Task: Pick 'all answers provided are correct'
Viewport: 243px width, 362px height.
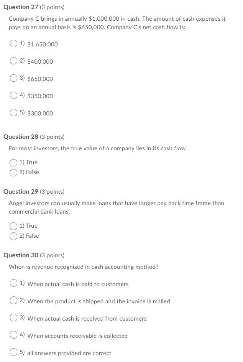Action: (13, 353)
